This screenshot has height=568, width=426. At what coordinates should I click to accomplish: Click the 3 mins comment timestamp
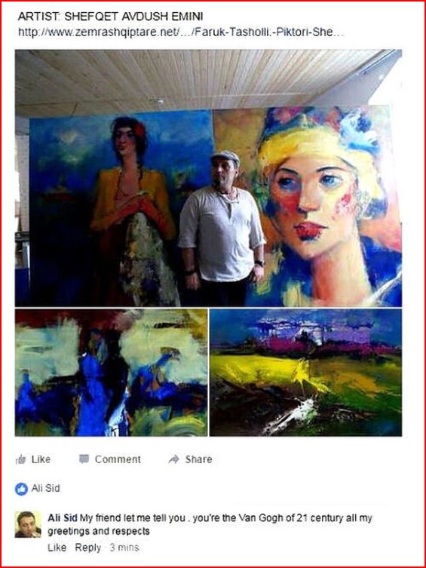click(124, 548)
